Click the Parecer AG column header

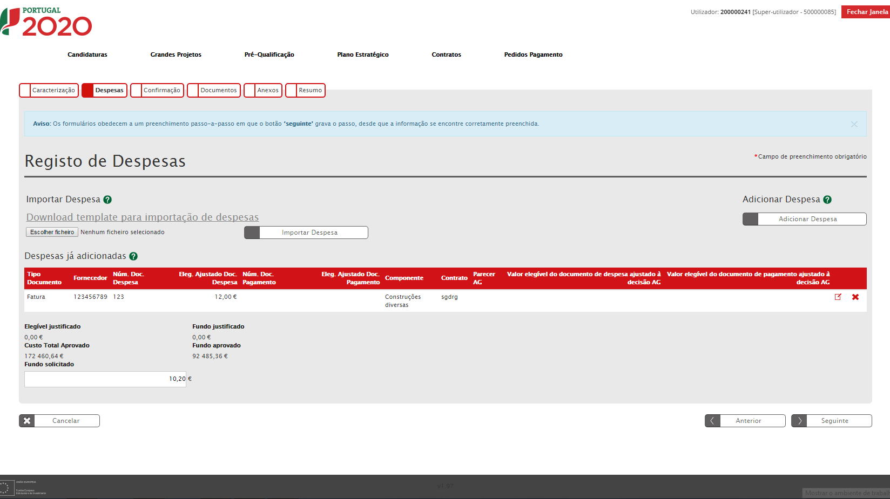point(484,278)
